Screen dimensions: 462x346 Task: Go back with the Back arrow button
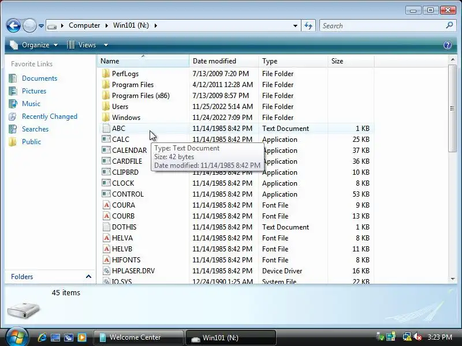13,25
